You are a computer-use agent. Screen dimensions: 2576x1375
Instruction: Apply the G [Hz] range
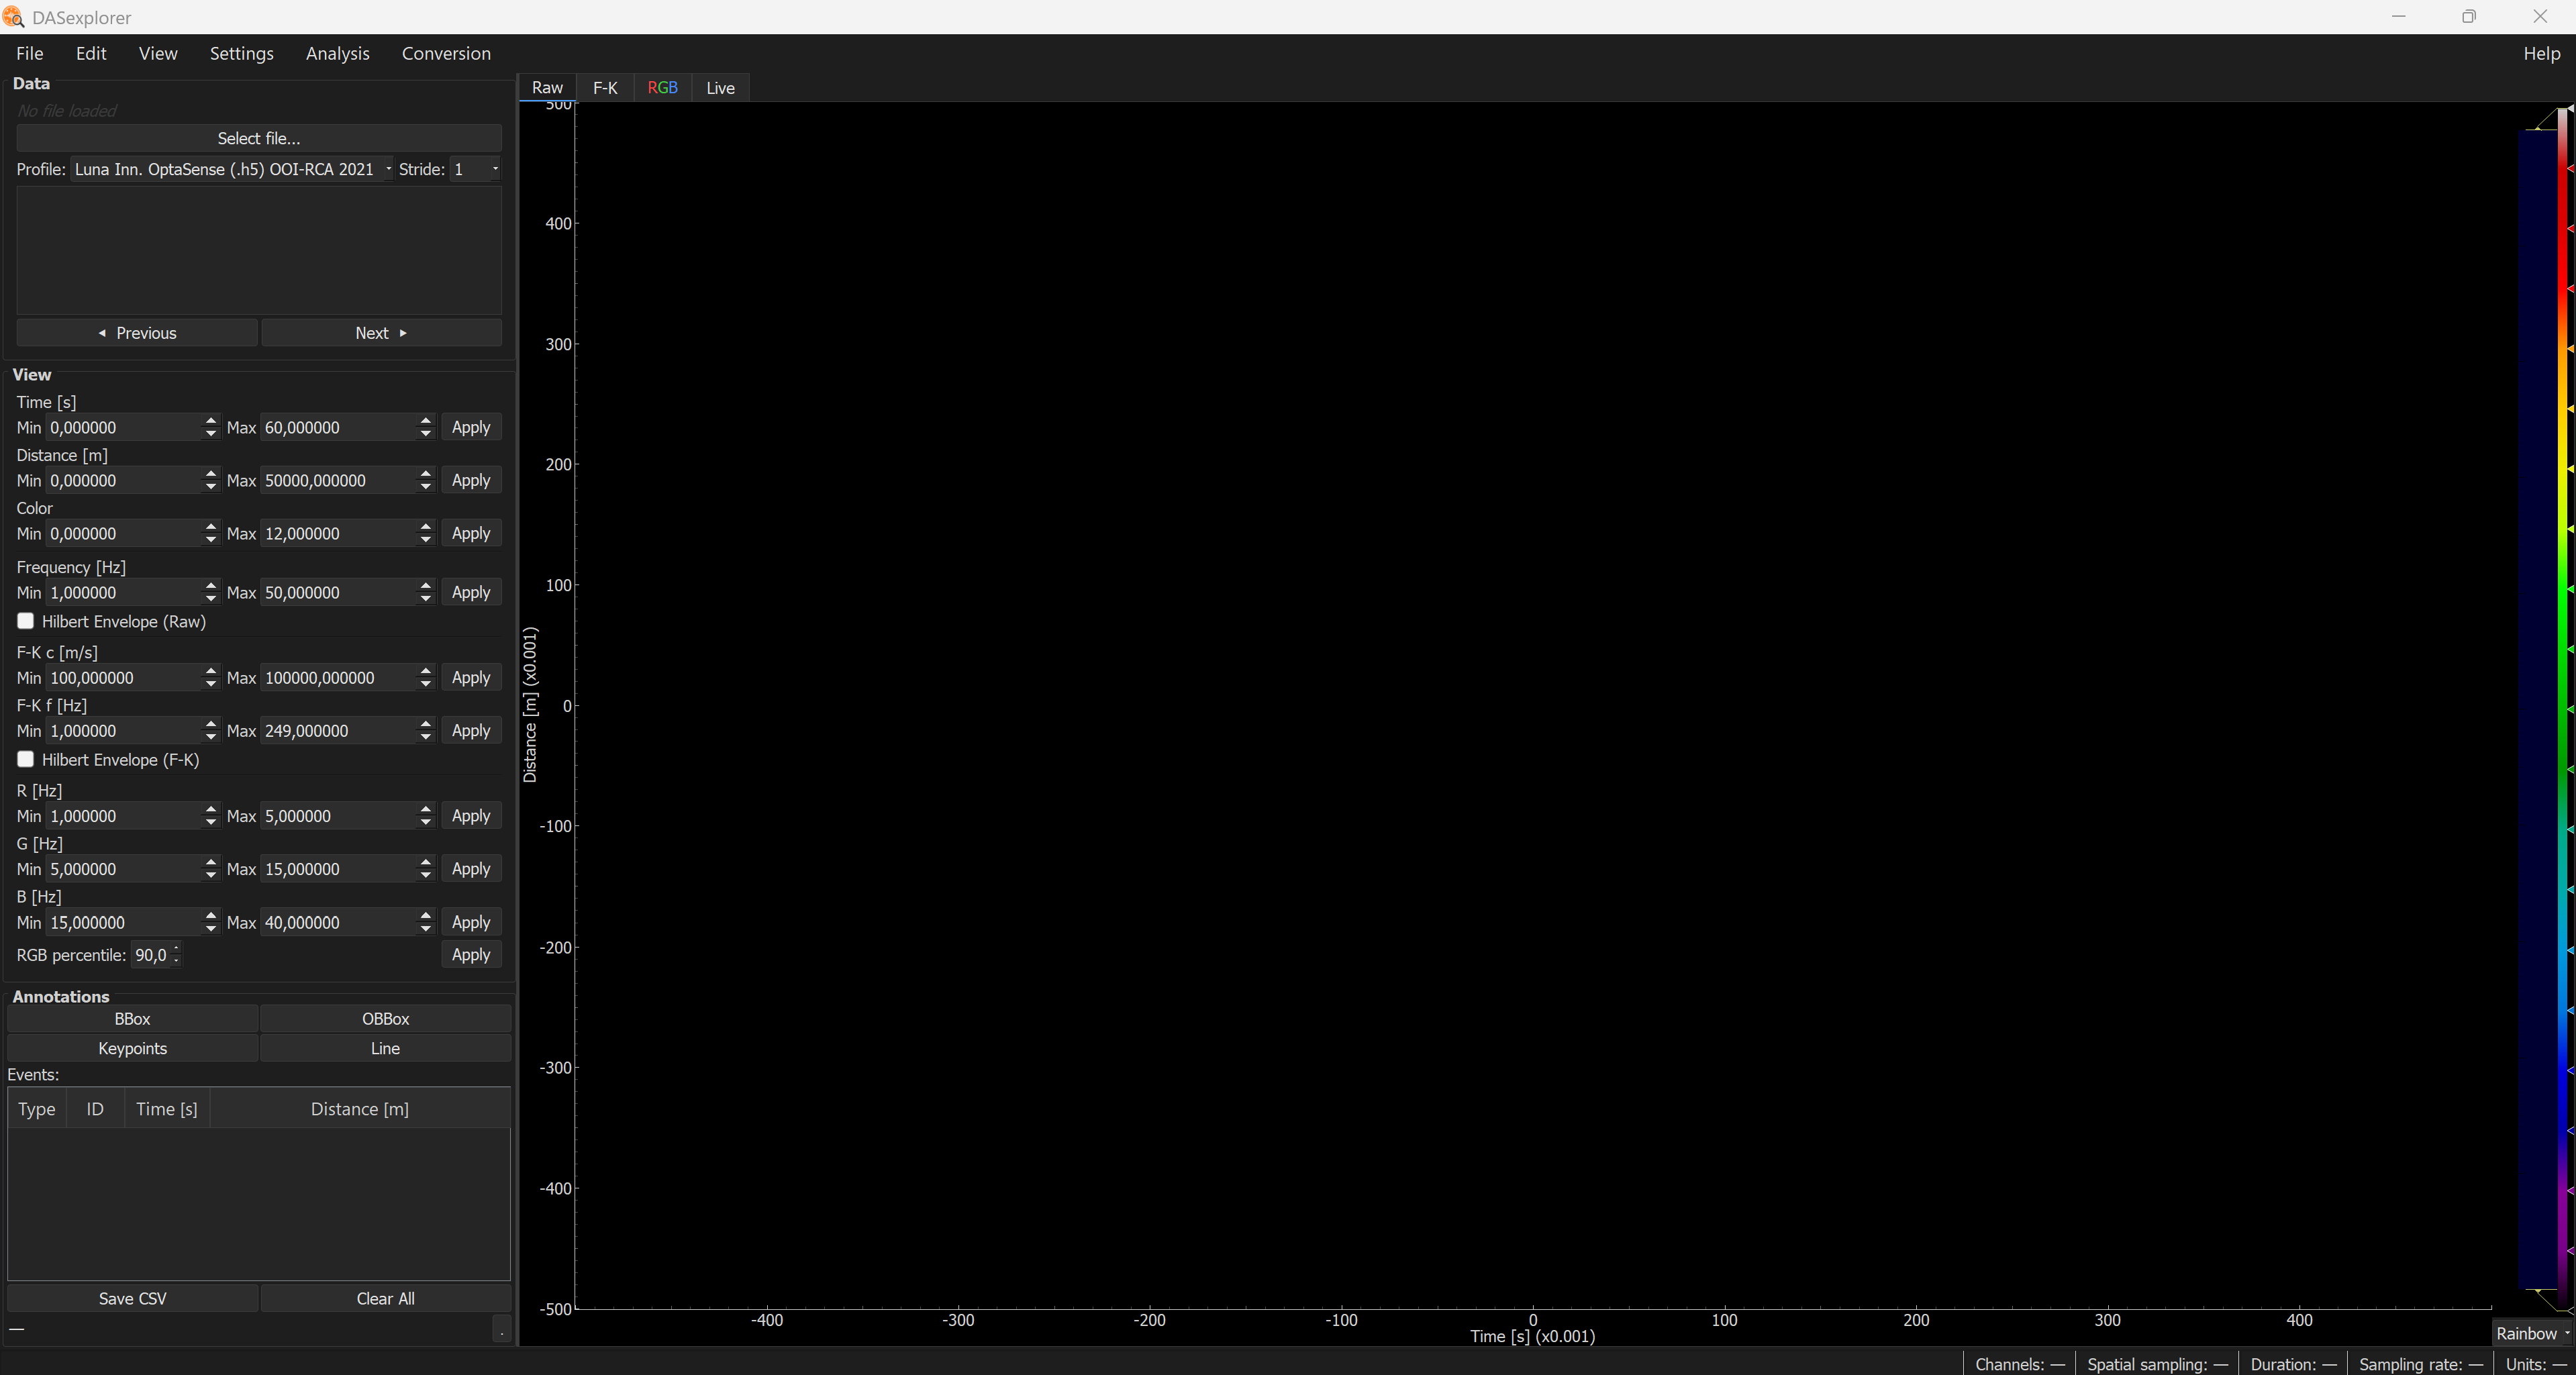[471, 869]
